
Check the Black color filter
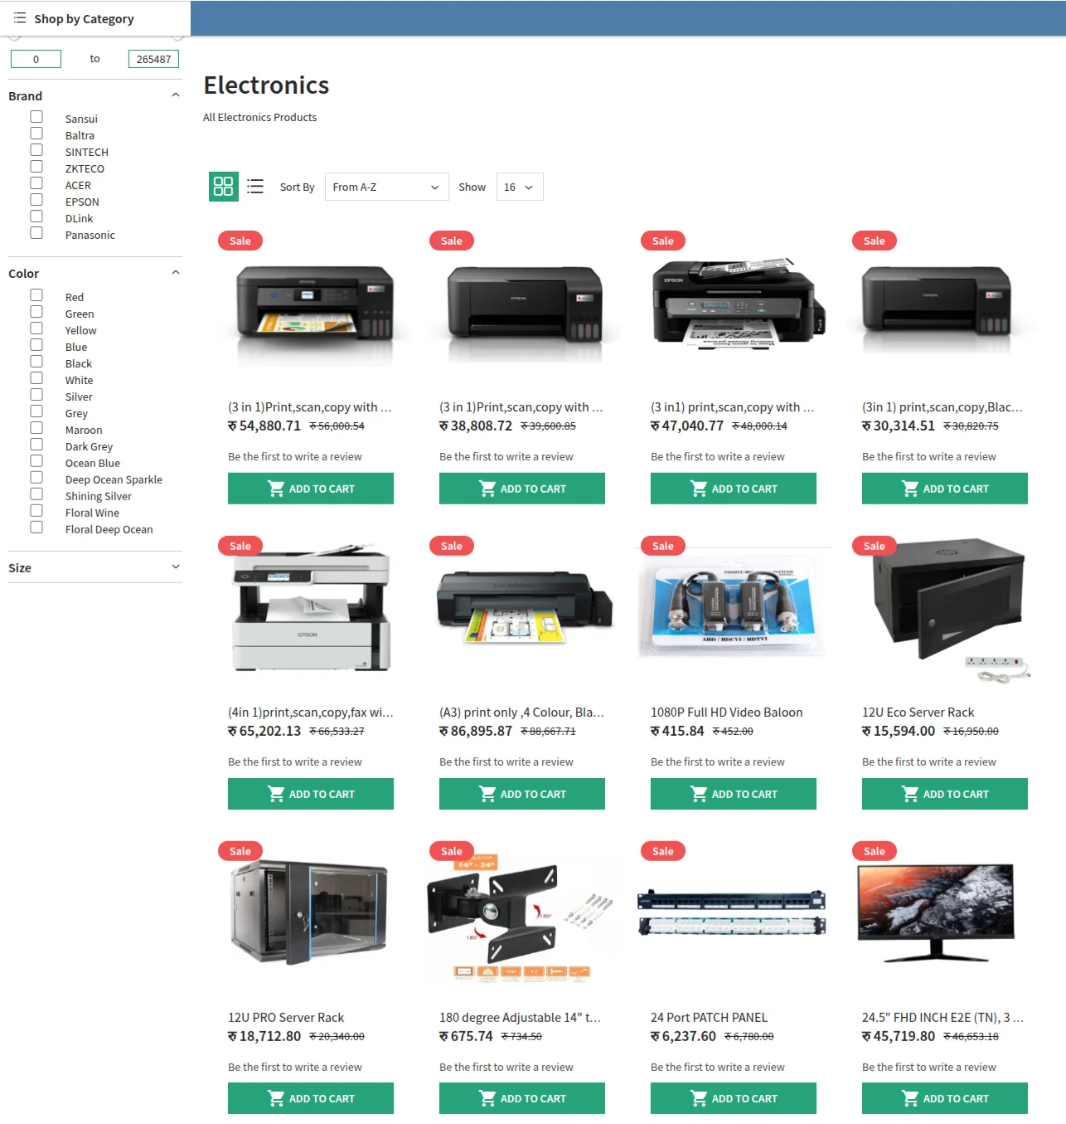coord(36,361)
